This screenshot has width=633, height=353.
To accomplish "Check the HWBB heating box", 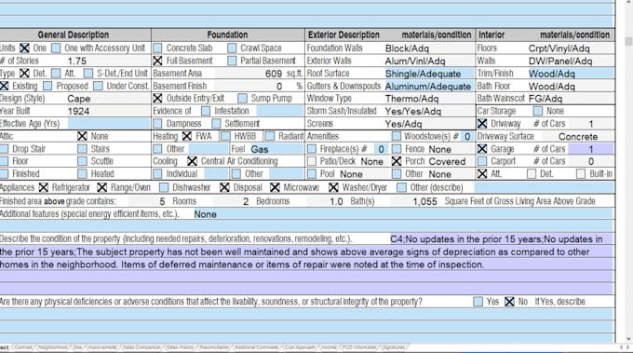I will (x=225, y=136).
